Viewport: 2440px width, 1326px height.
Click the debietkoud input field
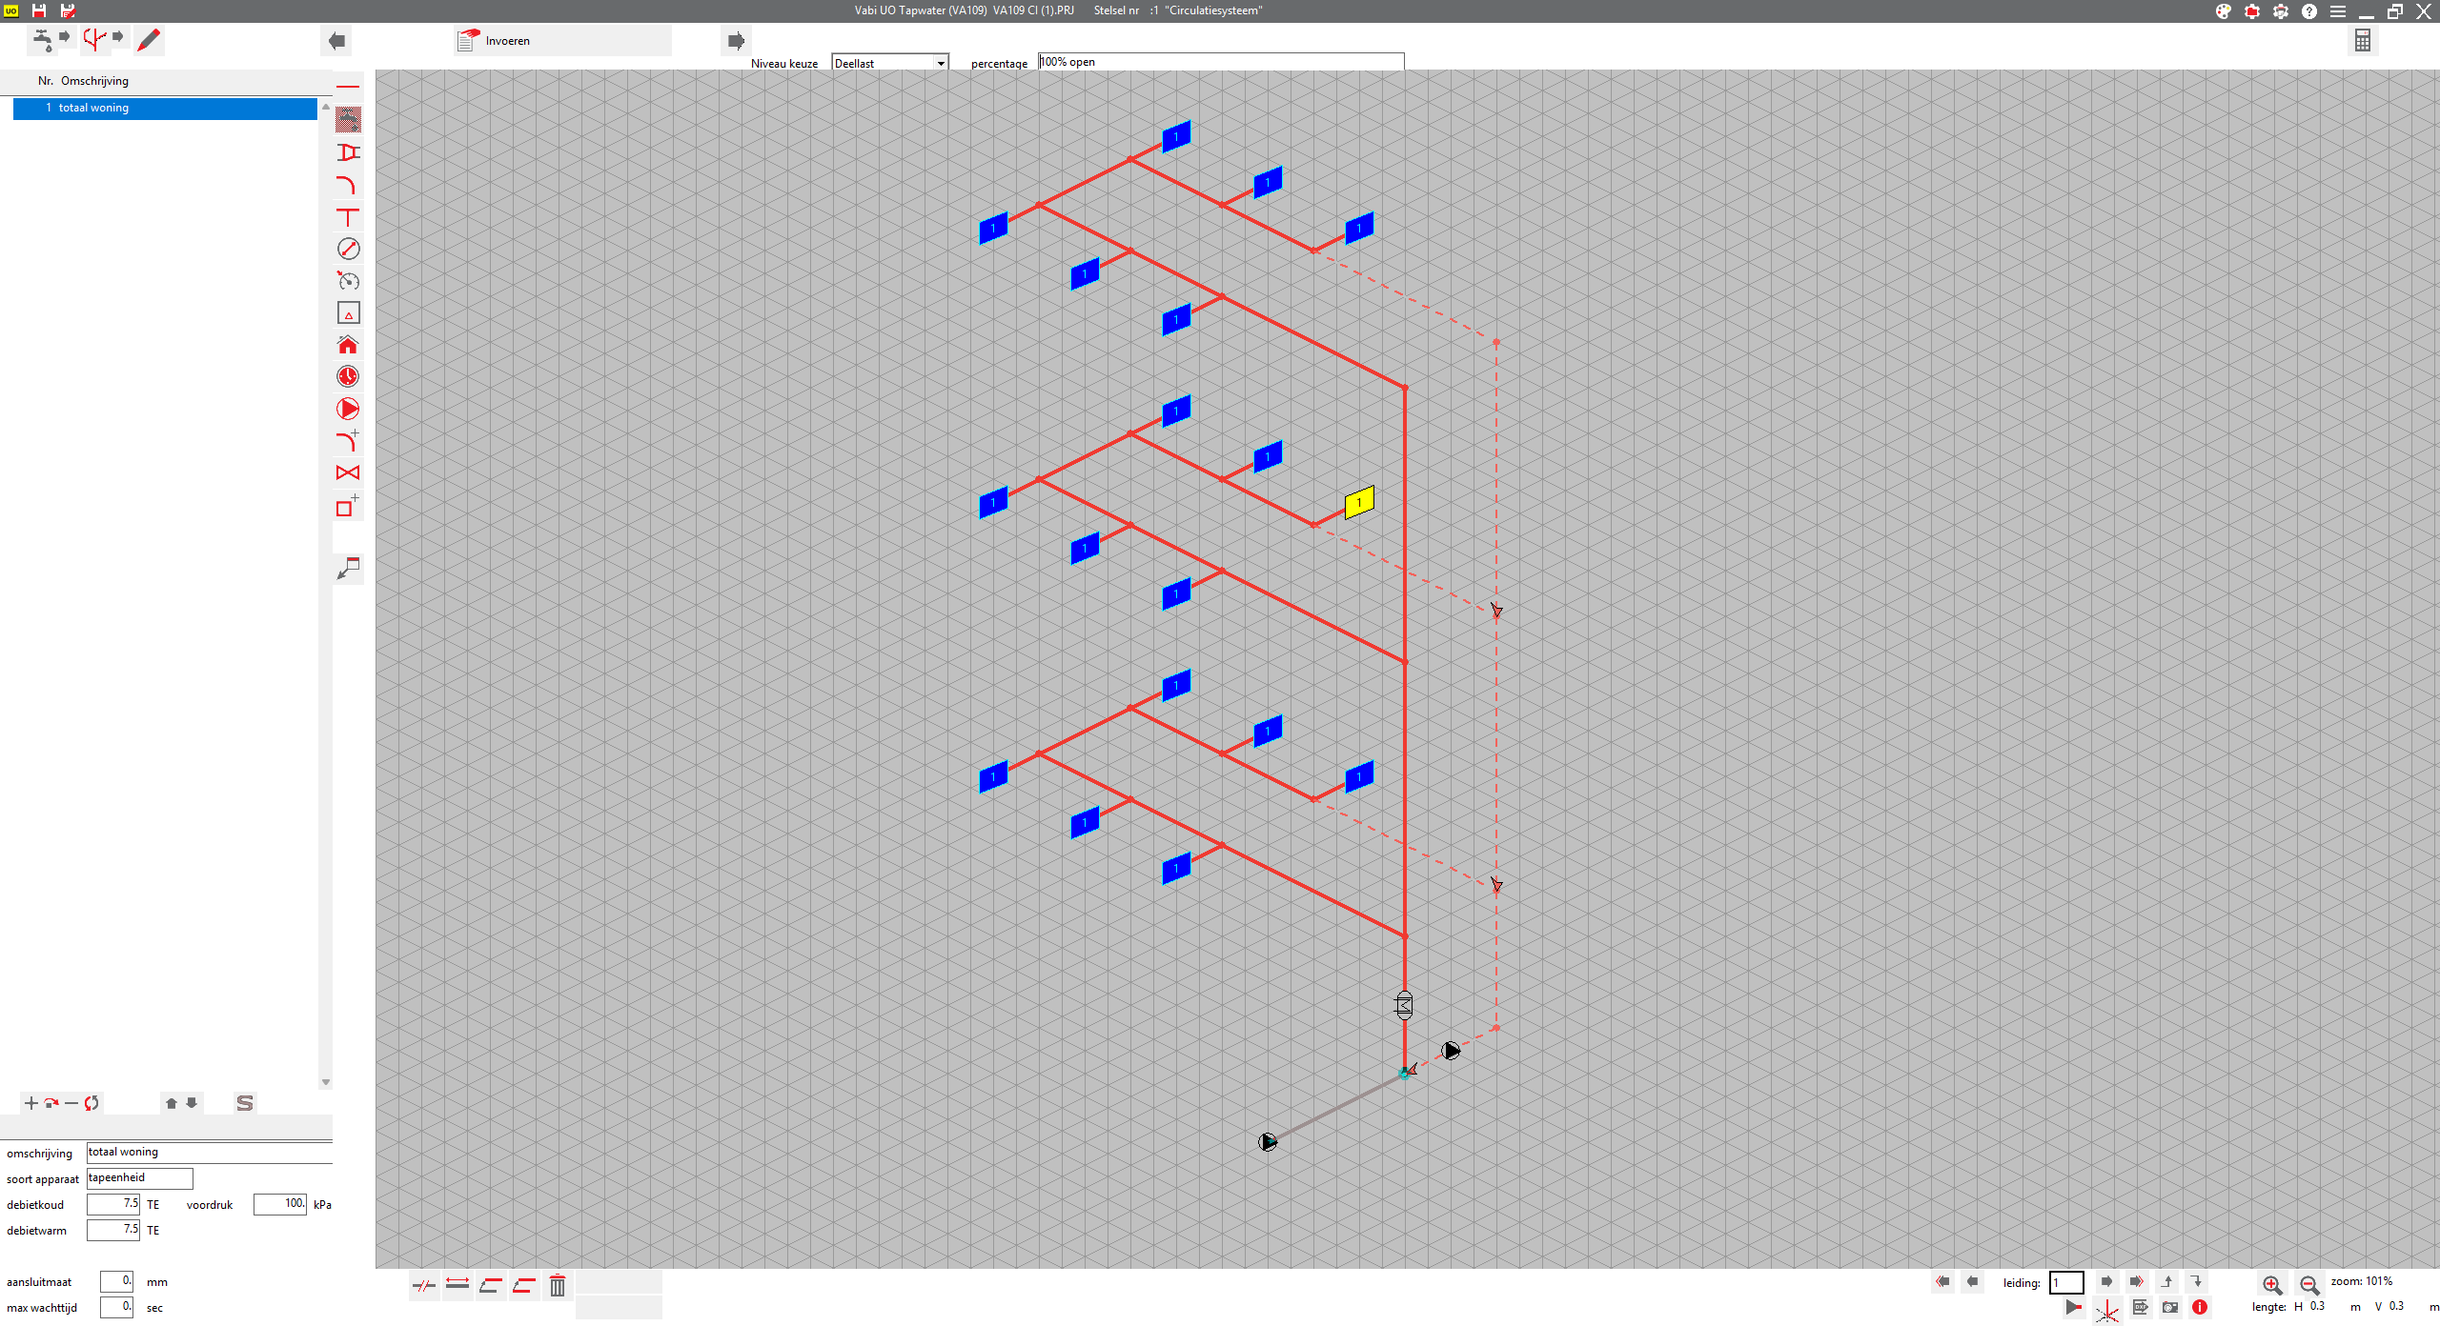[x=113, y=1204]
